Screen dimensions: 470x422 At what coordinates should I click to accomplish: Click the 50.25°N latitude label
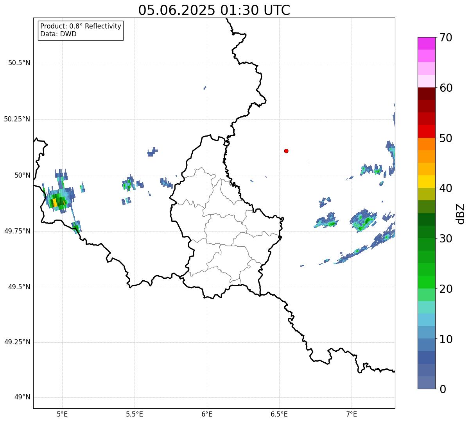click(x=17, y=119)
